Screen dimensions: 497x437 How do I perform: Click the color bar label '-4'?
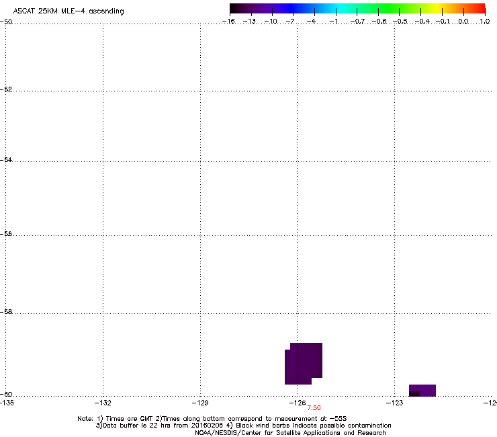311,22
